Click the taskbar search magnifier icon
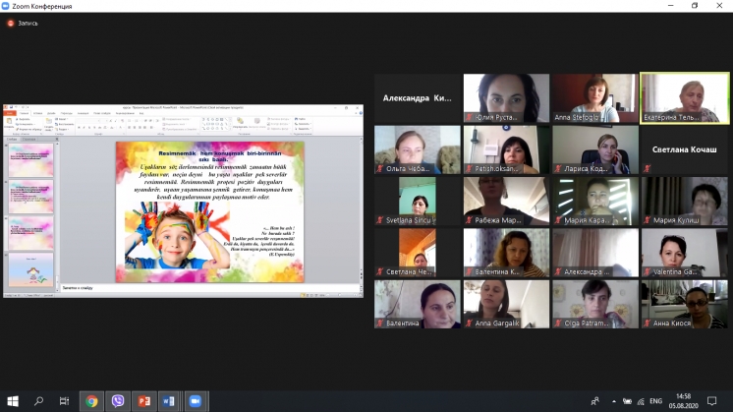The width and height of the screenshot is (733, 412). [39, 400]
